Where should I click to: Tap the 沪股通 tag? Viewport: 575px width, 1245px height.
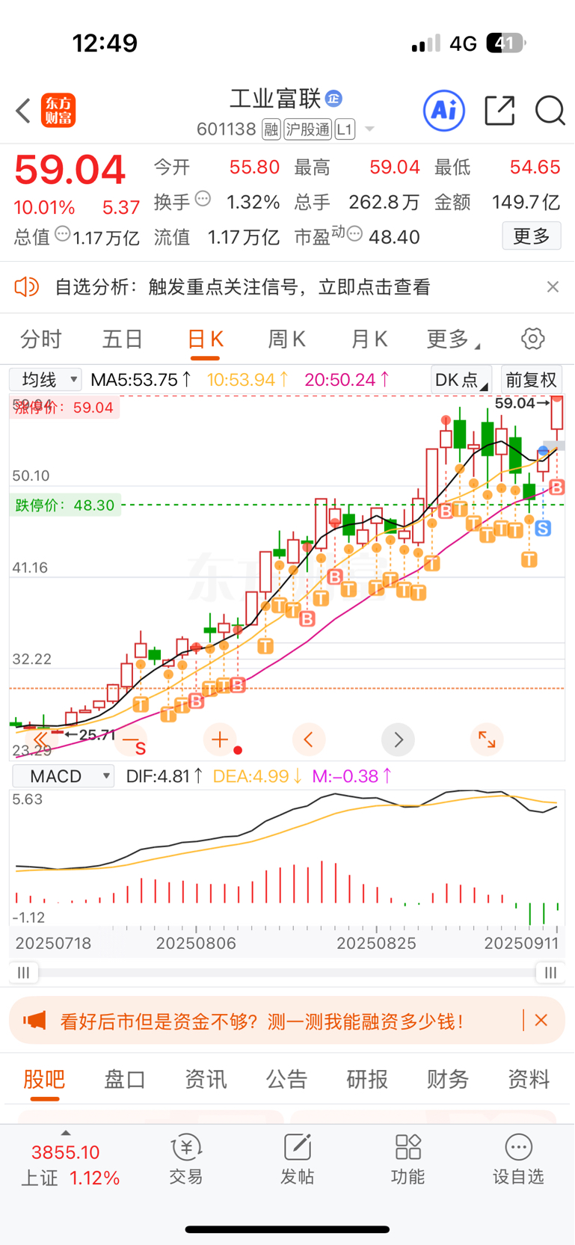click(307, 129)
